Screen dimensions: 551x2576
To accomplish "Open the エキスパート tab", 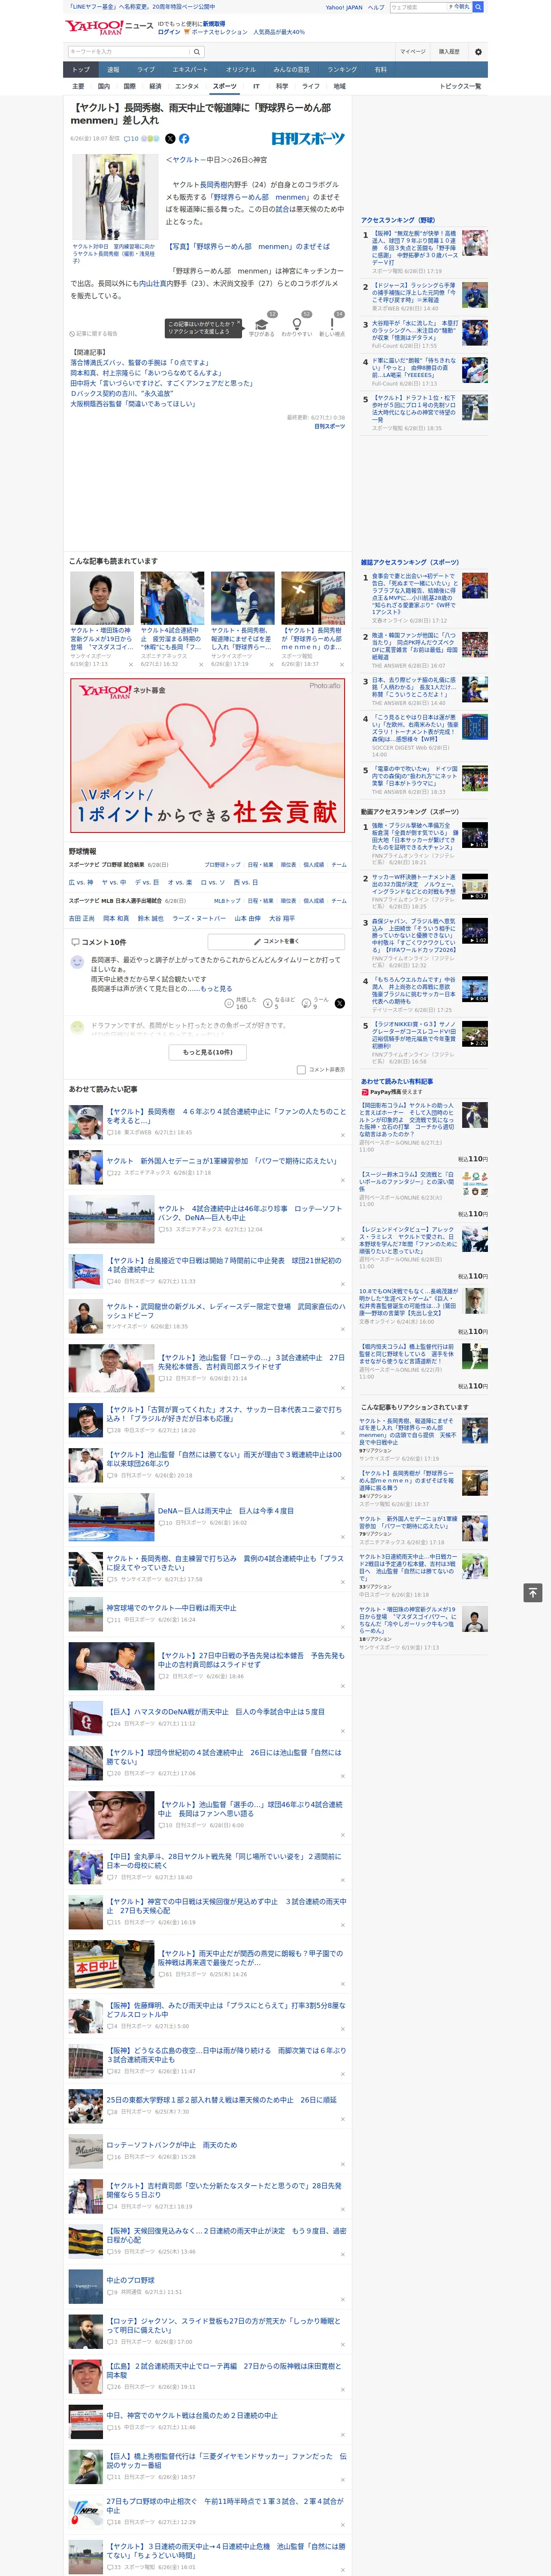I will click(x=190, y=70).
